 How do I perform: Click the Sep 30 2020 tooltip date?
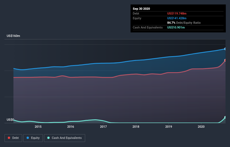pyautogui.click(x=141, y=9)
